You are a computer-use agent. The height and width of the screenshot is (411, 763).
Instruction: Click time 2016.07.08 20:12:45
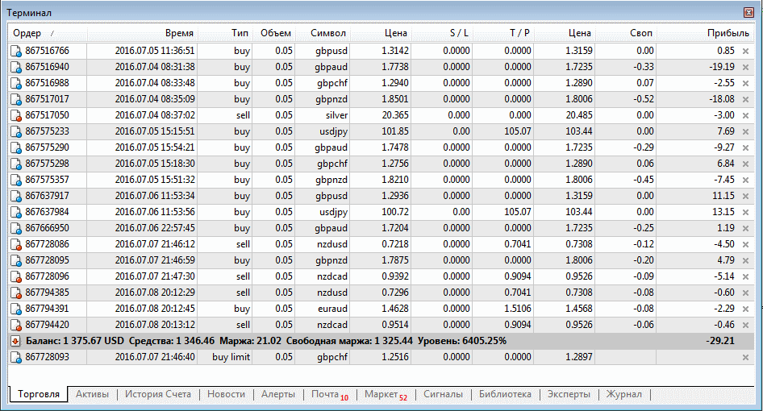pyautogui.click(x=155, y=309)
